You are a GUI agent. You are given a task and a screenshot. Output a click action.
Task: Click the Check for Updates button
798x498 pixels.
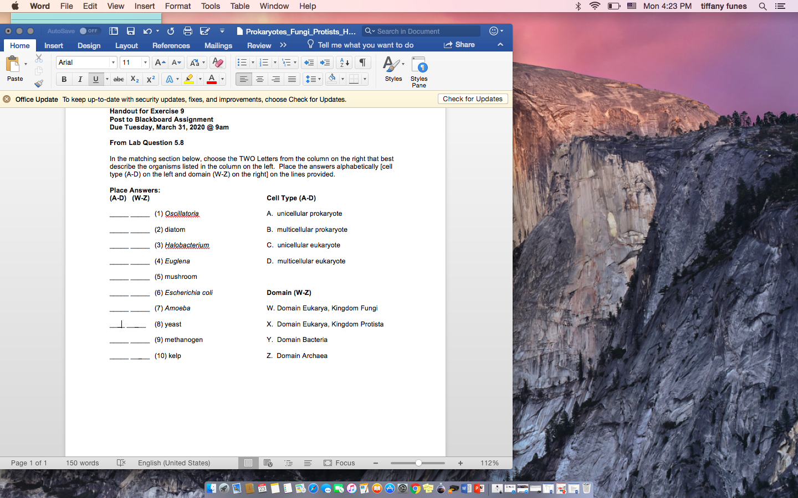pos(472,98)
